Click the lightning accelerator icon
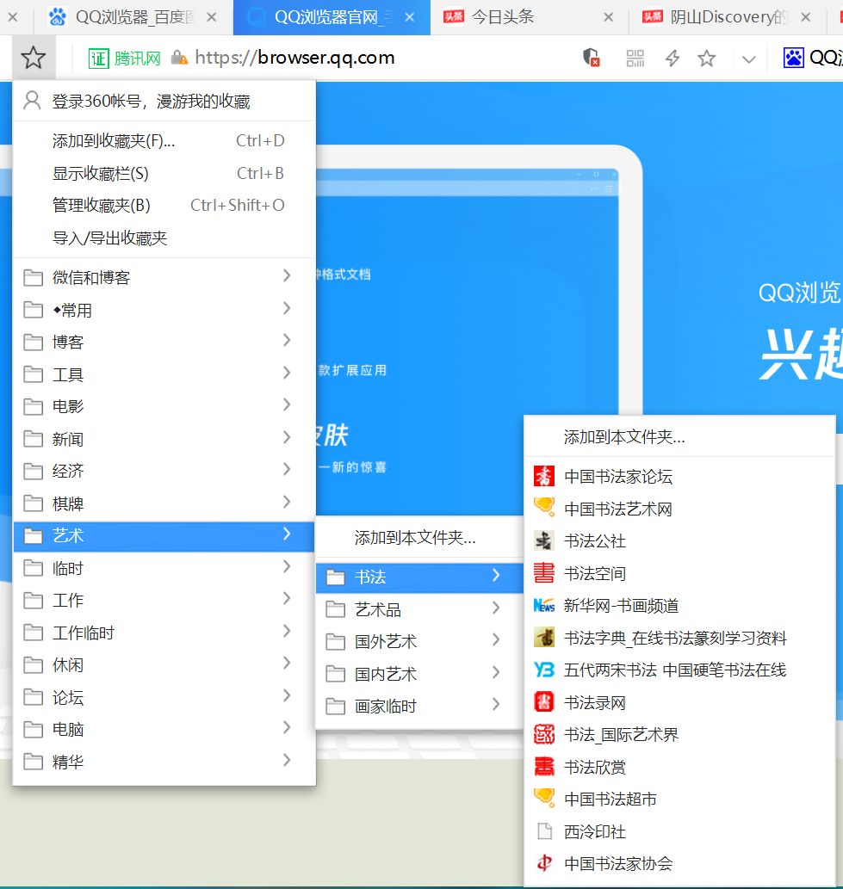The width and height of the screenshot is (843, 889). point(673,59)
